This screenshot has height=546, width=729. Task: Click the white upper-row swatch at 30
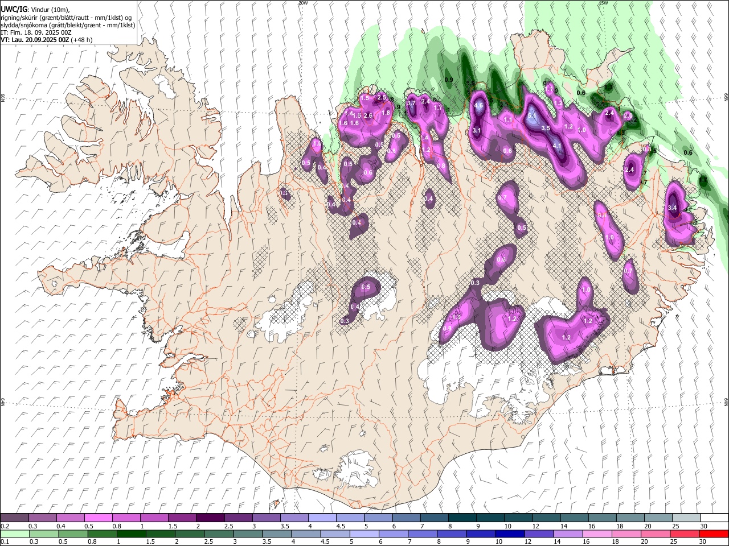tap(714, 518)
